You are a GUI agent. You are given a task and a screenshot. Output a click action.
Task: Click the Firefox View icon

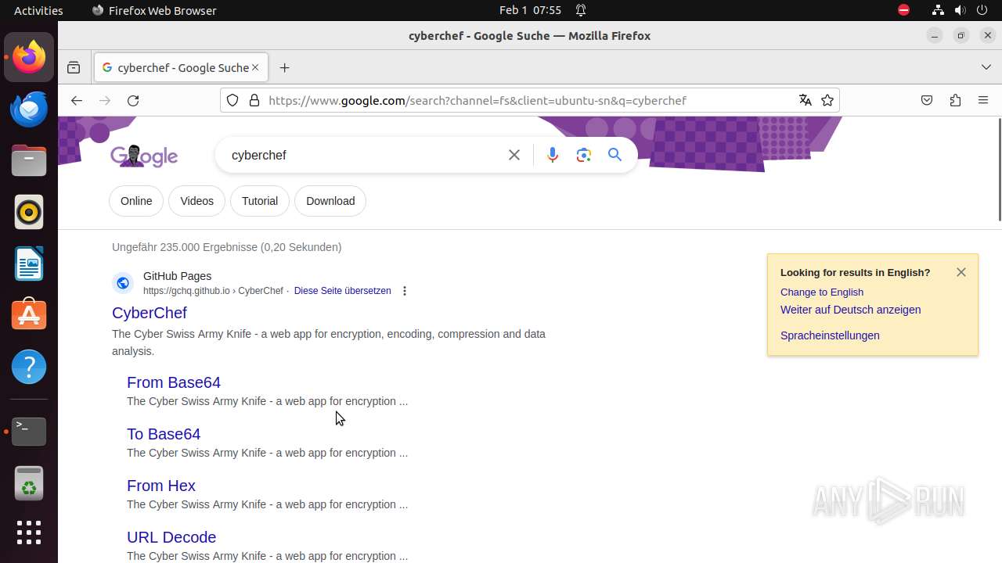pyautogui.click(x=74, y=68)
